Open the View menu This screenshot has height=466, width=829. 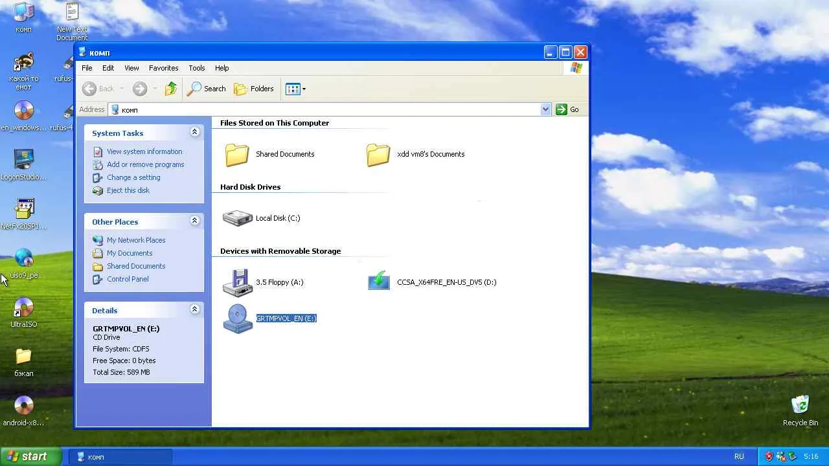[131, 68]
